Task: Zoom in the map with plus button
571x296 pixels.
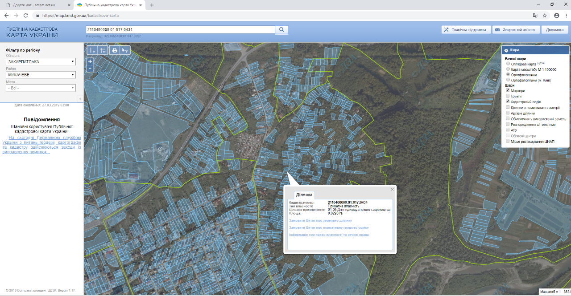Action: point(90,61)
